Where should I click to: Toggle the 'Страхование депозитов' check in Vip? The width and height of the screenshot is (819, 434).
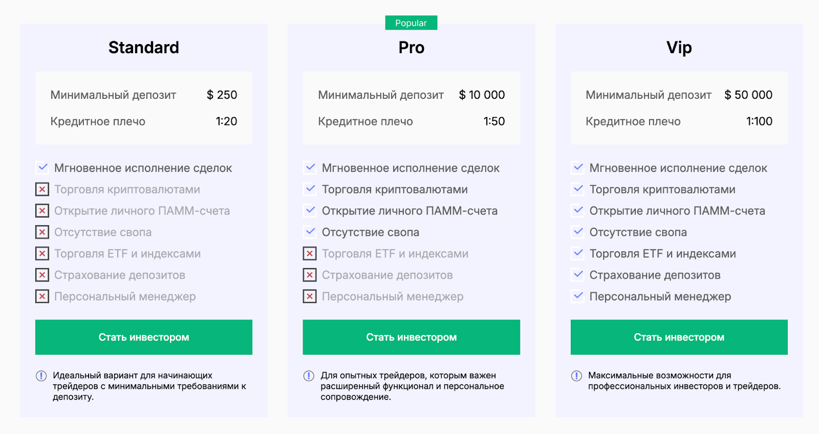click(578, 275)
